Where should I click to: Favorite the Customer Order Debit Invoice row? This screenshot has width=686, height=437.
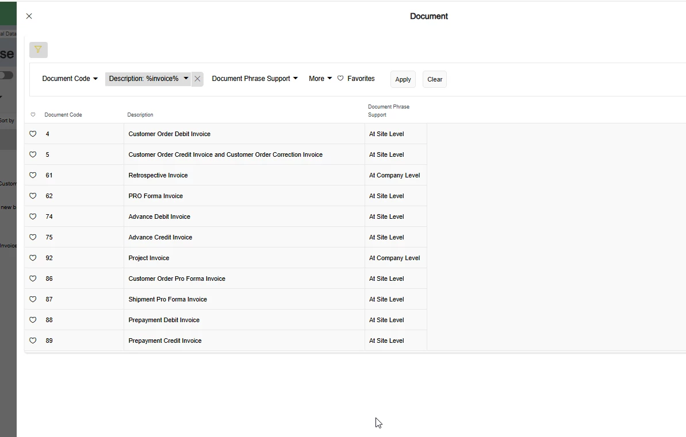tap(33, 134)
